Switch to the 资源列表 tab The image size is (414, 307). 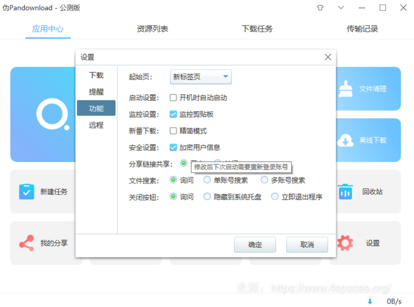pyautogui.click(x=152, y=29)
